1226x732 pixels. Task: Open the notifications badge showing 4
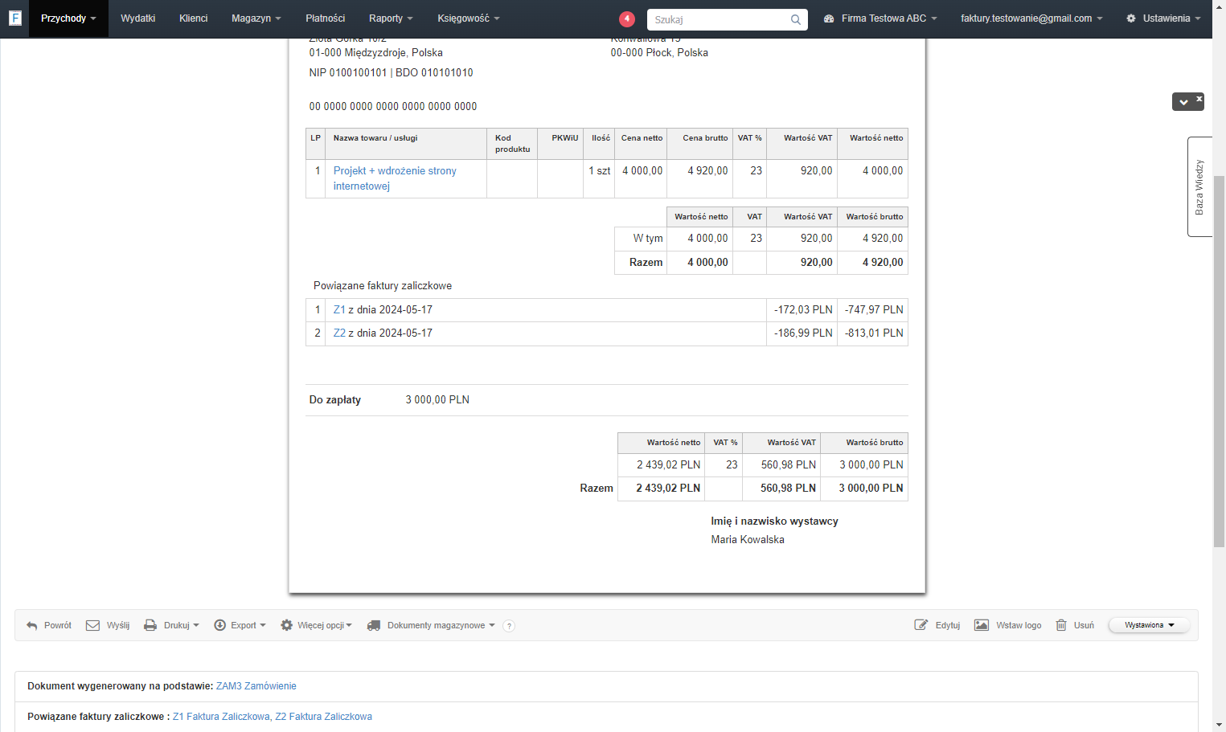tap(627, 18)
